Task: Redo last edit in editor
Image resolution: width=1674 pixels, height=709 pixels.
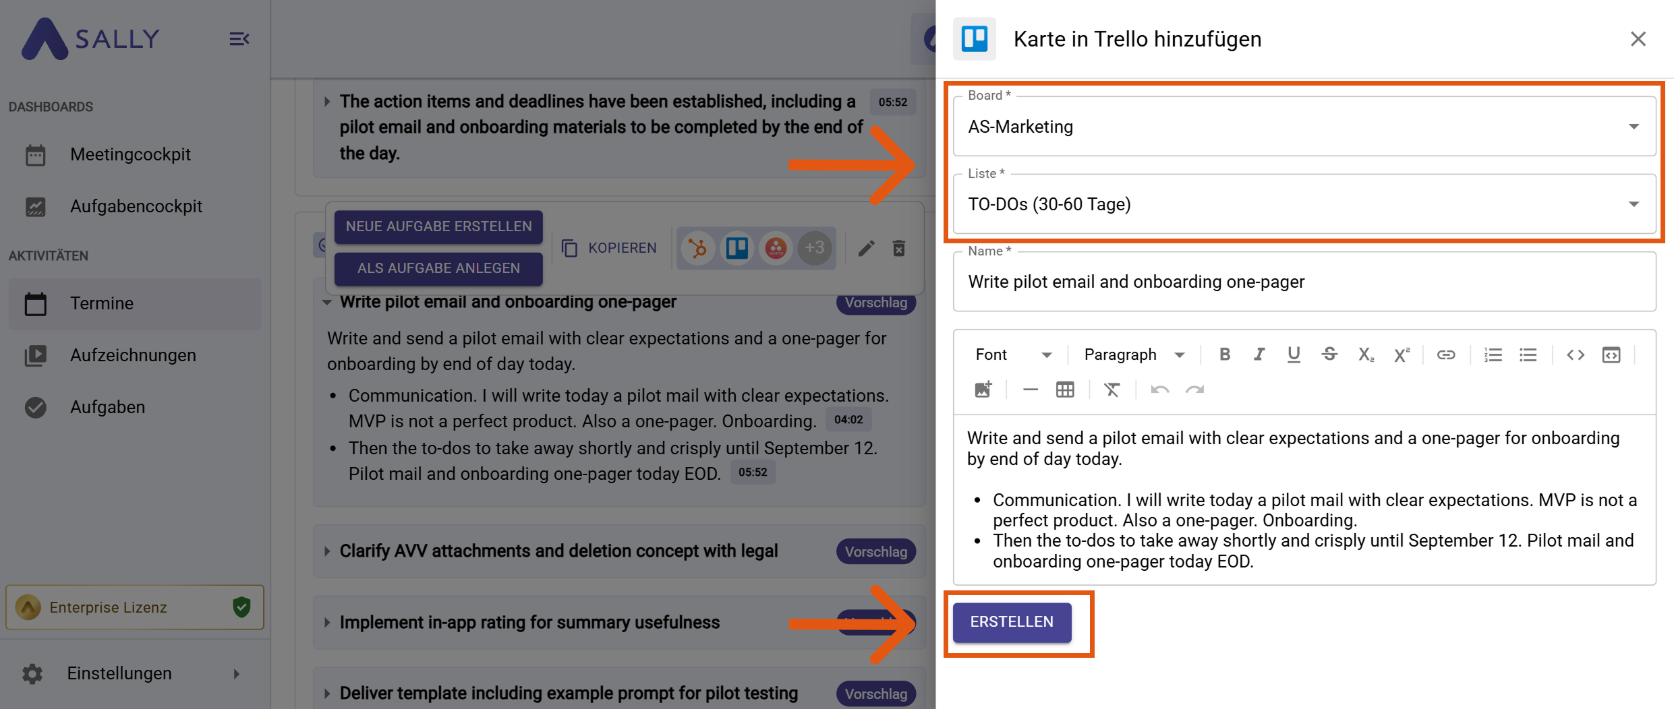Action: coord(1194,390)
